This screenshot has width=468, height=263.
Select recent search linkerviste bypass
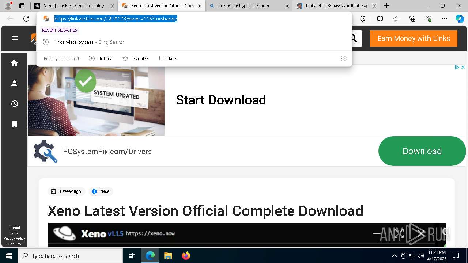194,42
